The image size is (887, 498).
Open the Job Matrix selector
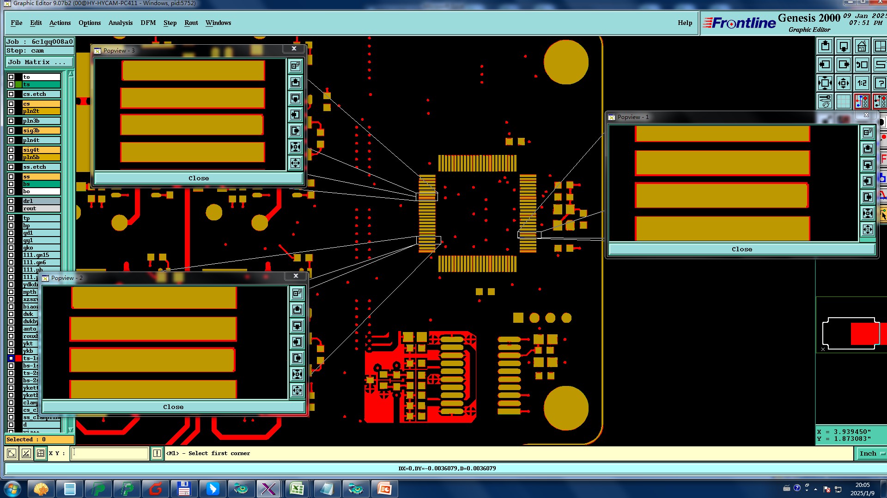[39, 62]
